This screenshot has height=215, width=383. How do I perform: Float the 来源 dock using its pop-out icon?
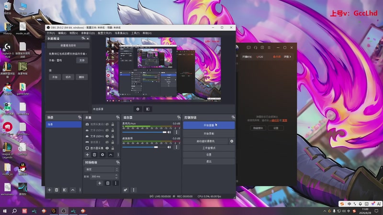tap(118, 117)
